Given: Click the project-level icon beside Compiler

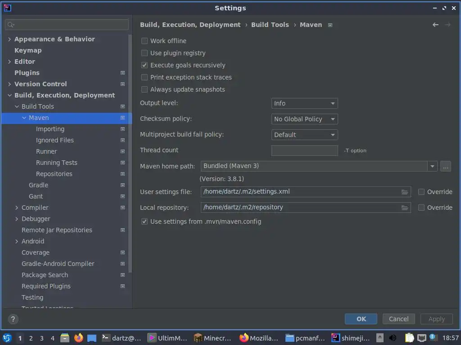Looking at the screenshot, I should click(122, 208).
